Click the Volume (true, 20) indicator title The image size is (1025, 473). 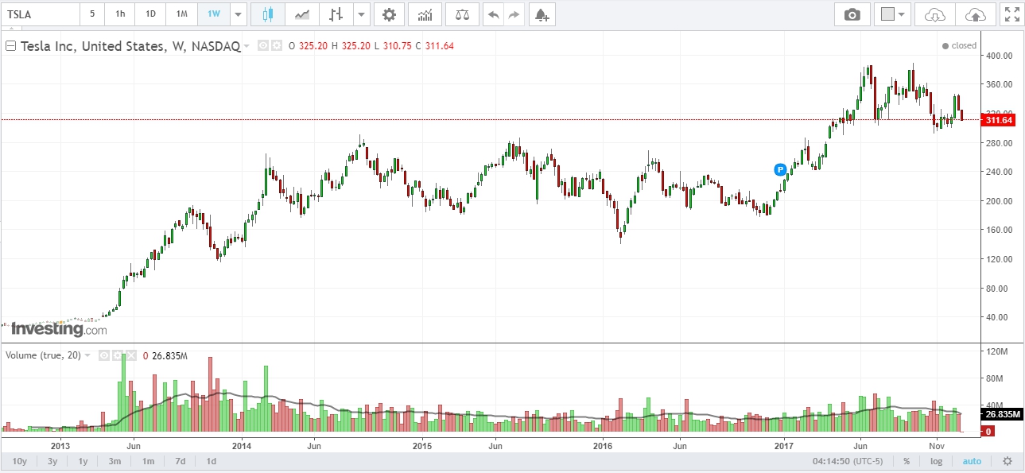[x=43, y=355]
